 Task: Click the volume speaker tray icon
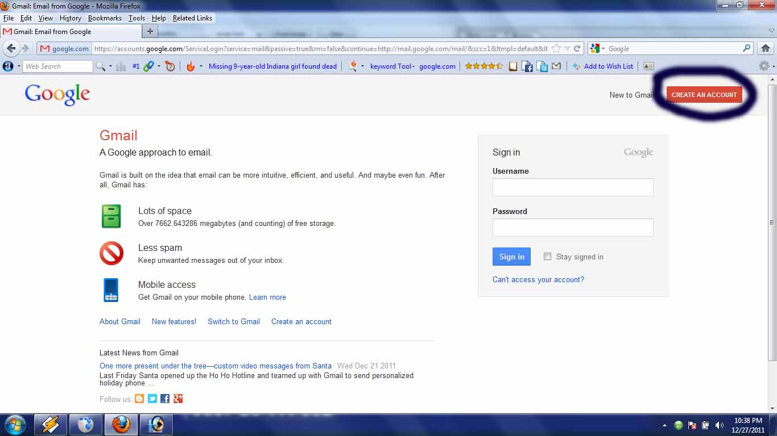click(x=720, y=425)
